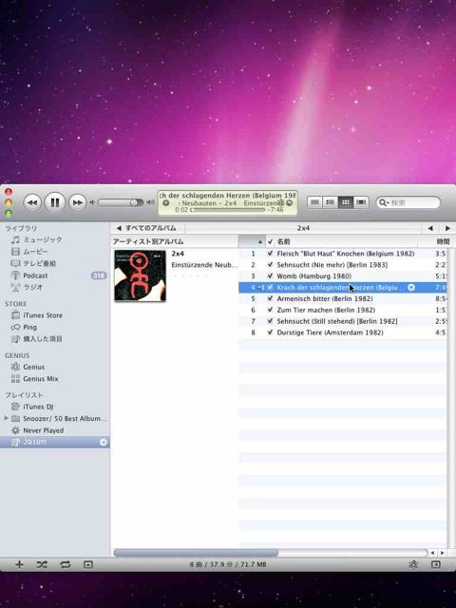
Task: Switch to plain list view icon
Action: coord(314,202)
